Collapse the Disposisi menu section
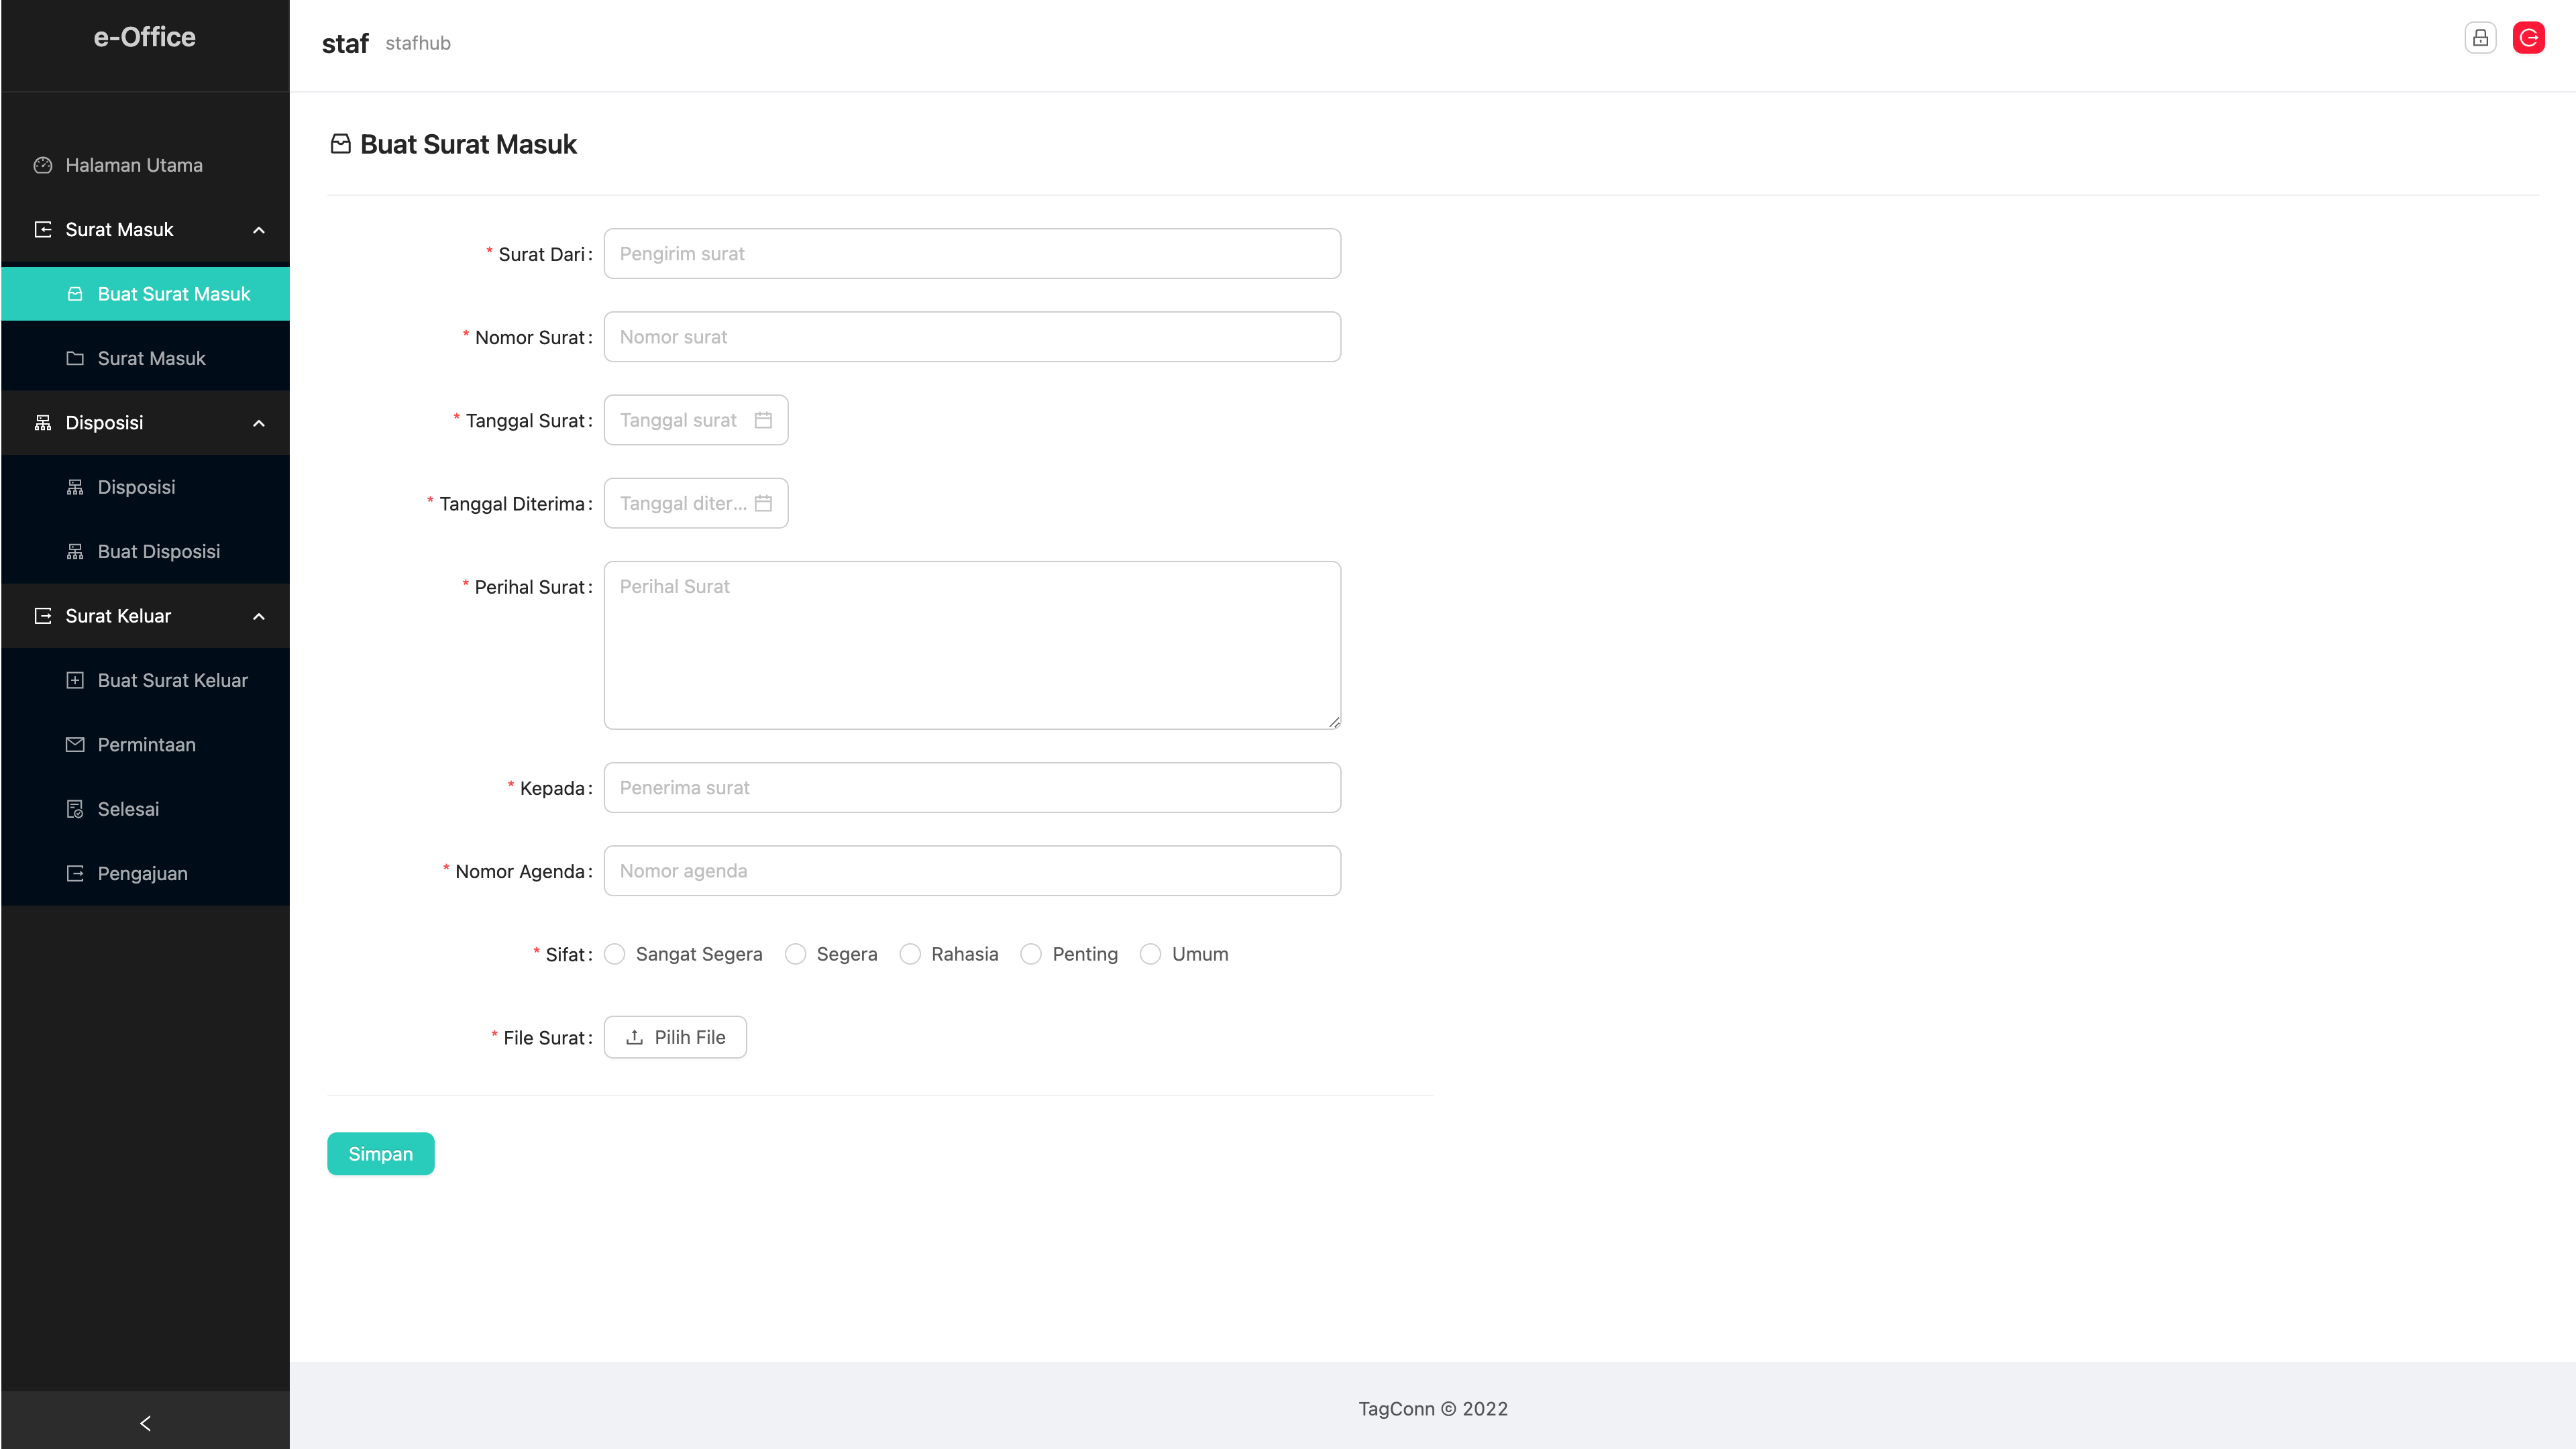 [259, 423]
